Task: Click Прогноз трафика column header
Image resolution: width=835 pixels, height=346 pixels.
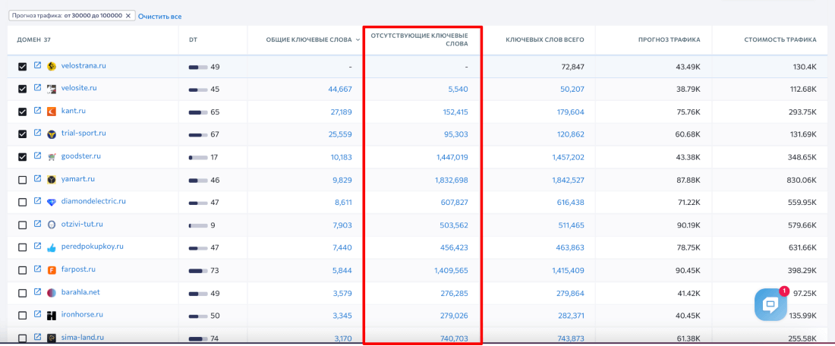Action: [x=669, y=39]
